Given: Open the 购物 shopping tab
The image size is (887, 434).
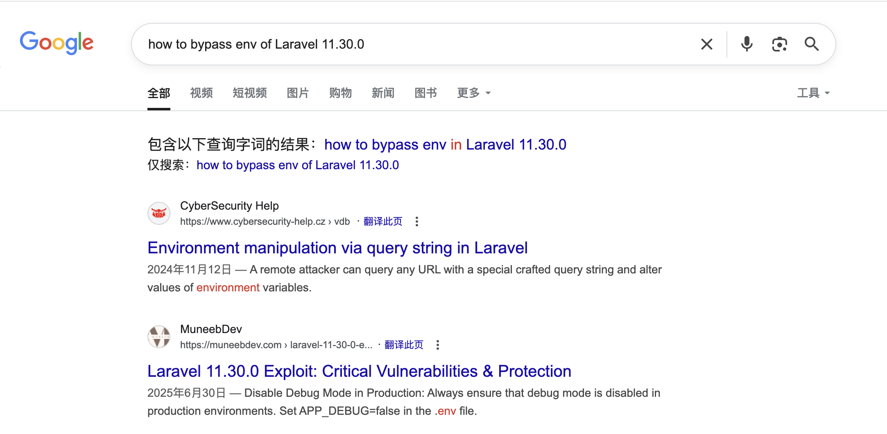Looking at the screenshot, I should tap(340, 93).
